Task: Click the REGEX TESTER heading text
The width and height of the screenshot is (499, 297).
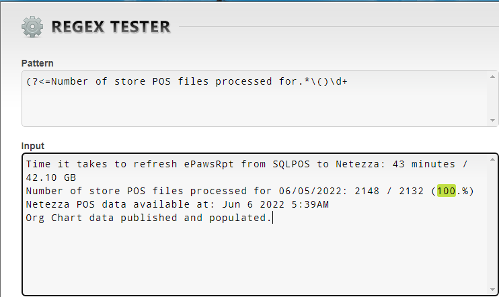Action: tap(111, 27)
